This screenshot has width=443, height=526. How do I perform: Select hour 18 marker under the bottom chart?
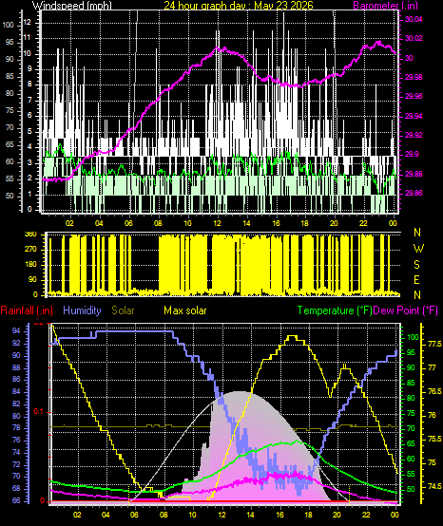(308, 515)
